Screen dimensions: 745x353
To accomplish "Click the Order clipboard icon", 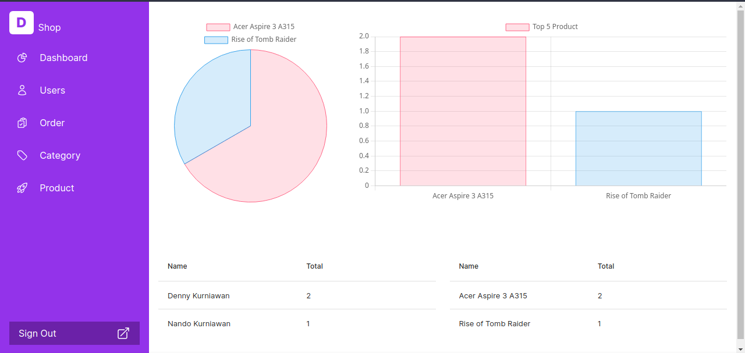I will [x=22, y=123].
